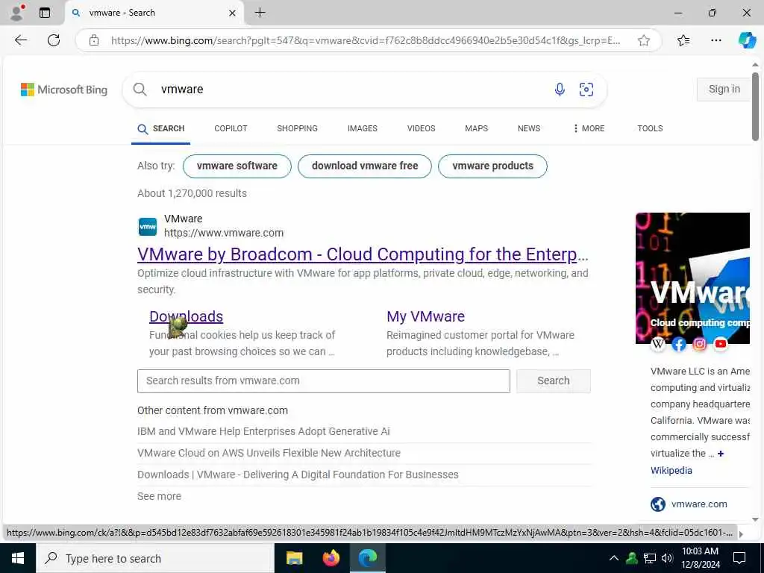Screen dimensions: 764x573
Task: Open File Explorer from taskbar
Action: tap(294, 558)
